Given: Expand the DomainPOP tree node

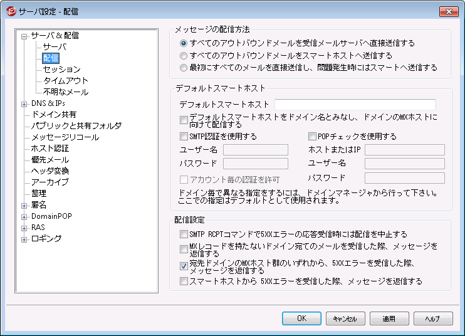Looking at the screenshot, I should point(24,216).
